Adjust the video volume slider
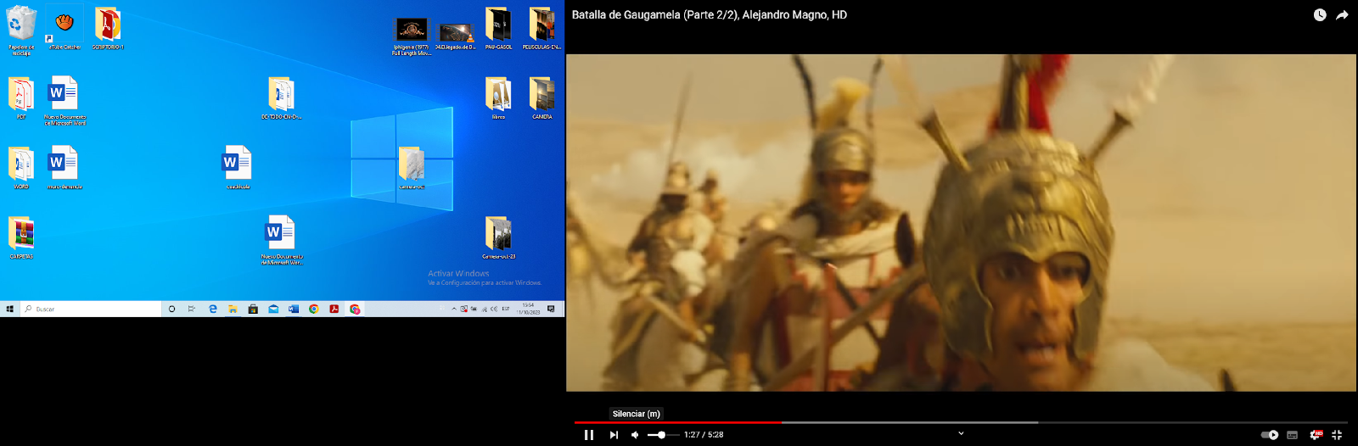 point(664,435)
